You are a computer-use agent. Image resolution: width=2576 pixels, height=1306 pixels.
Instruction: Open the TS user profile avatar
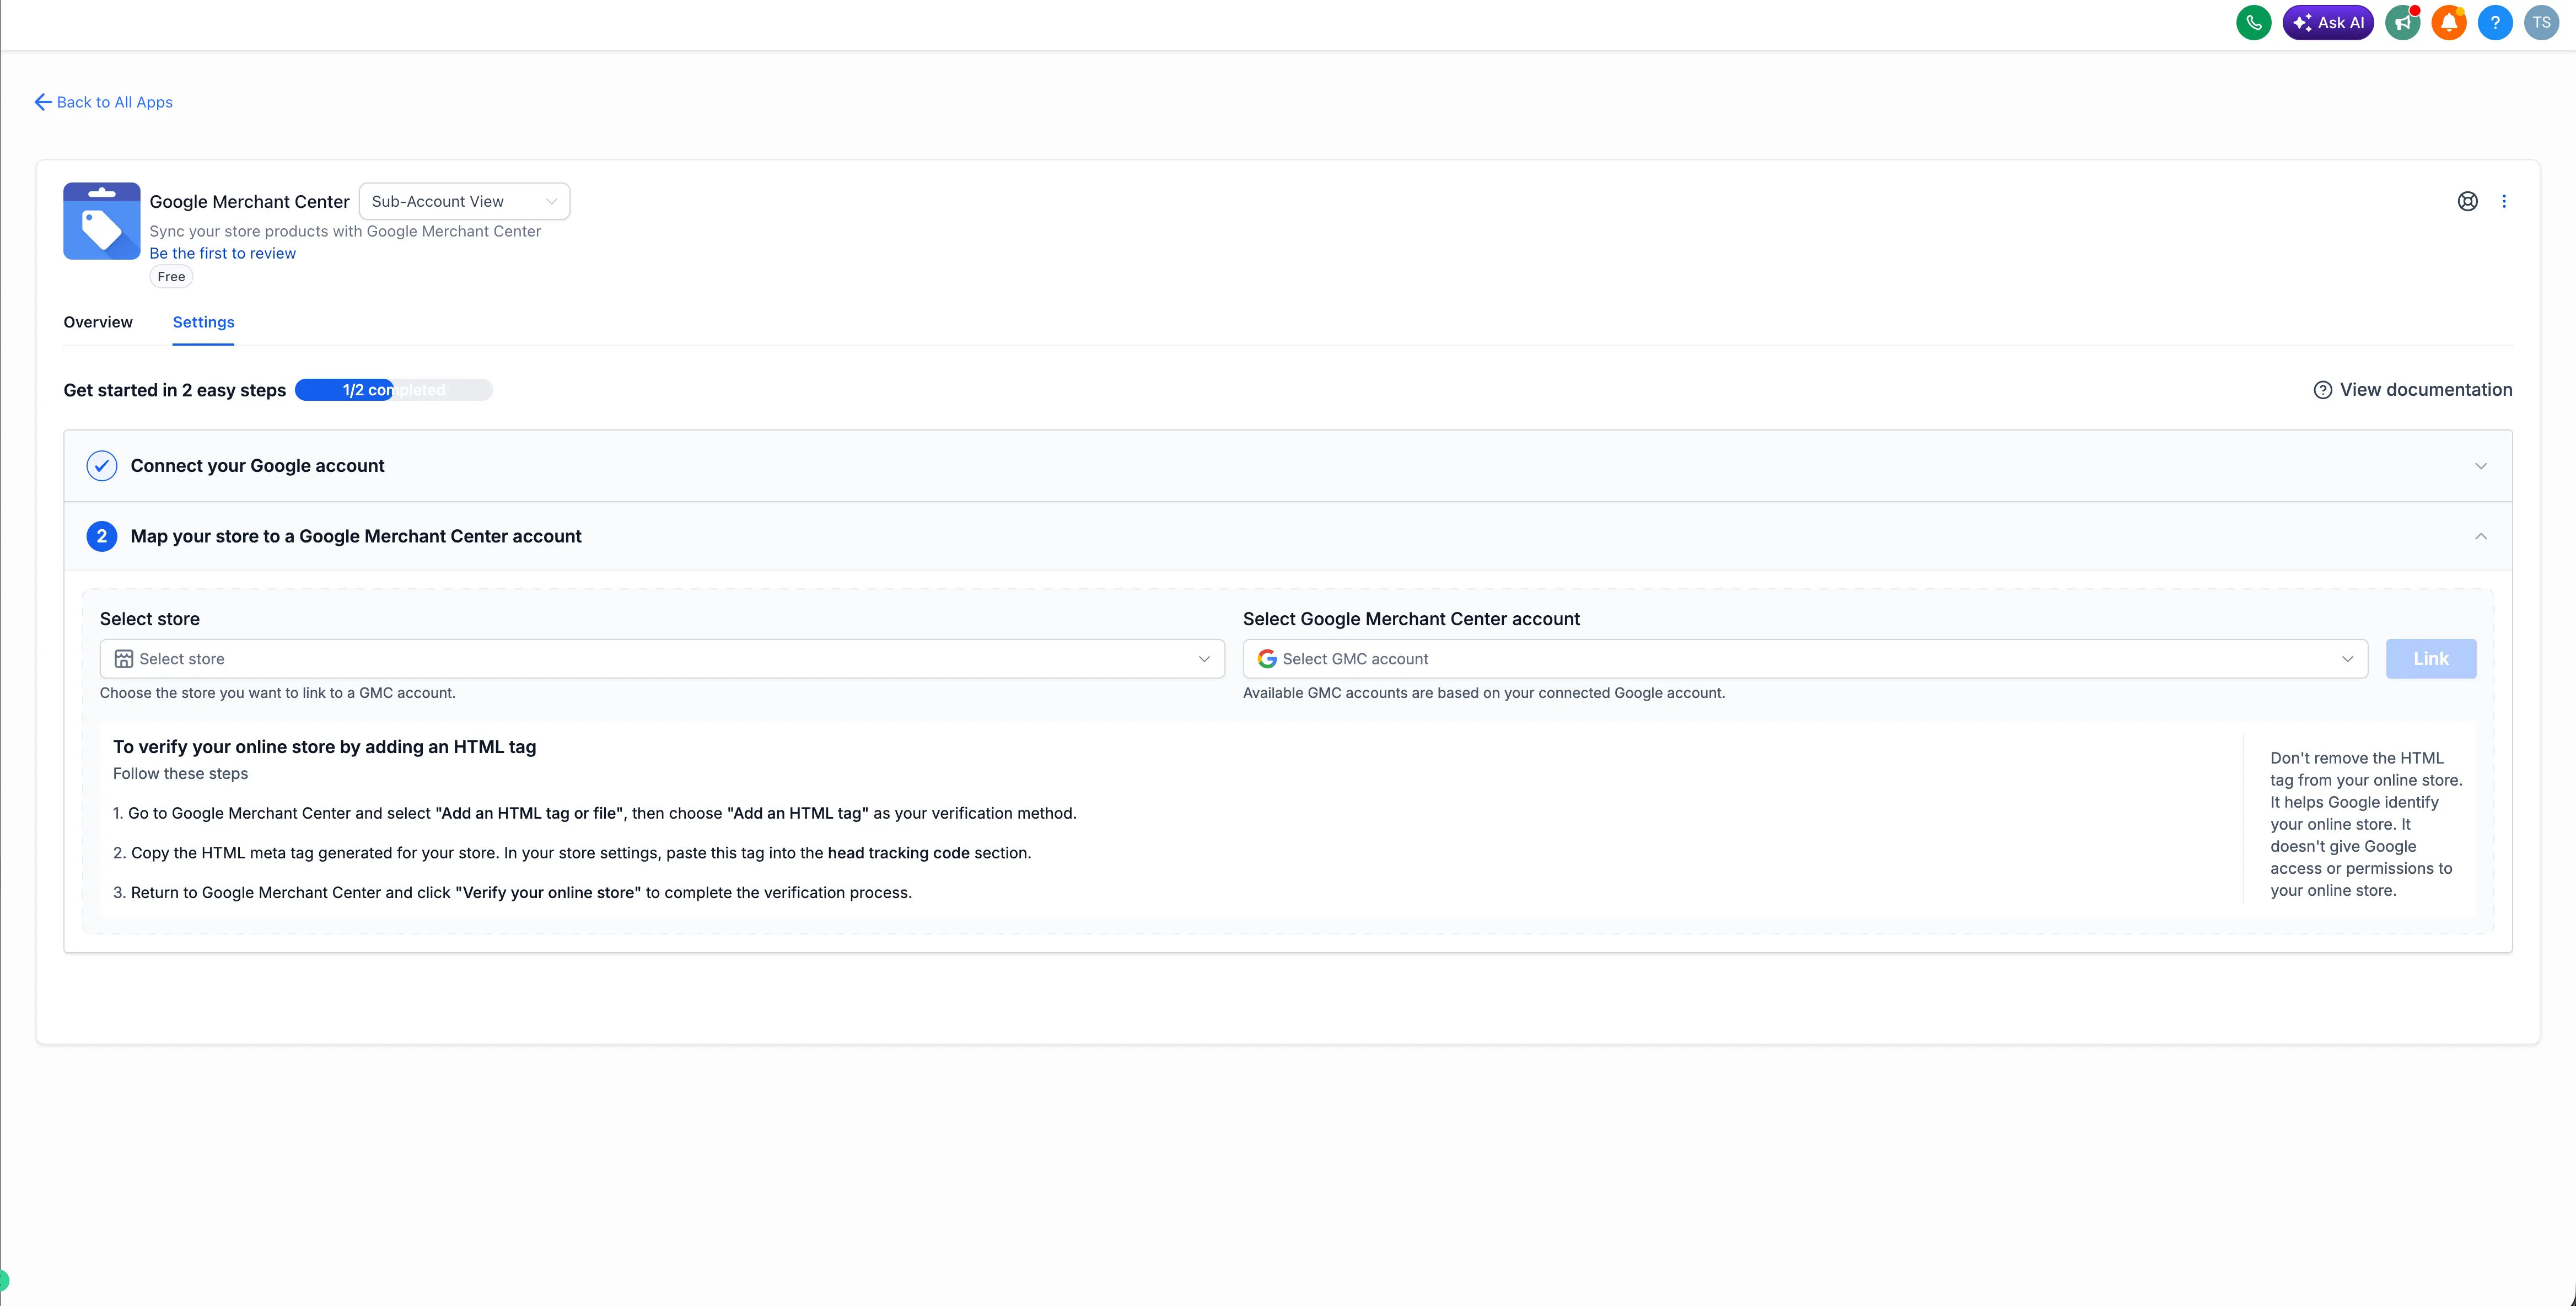[x=2541, y=23]
